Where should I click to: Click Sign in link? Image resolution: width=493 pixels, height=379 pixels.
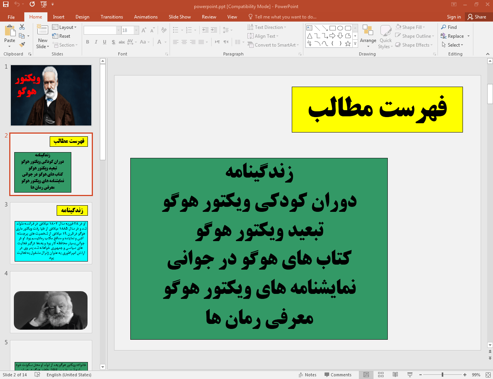[x=454, y=17]
